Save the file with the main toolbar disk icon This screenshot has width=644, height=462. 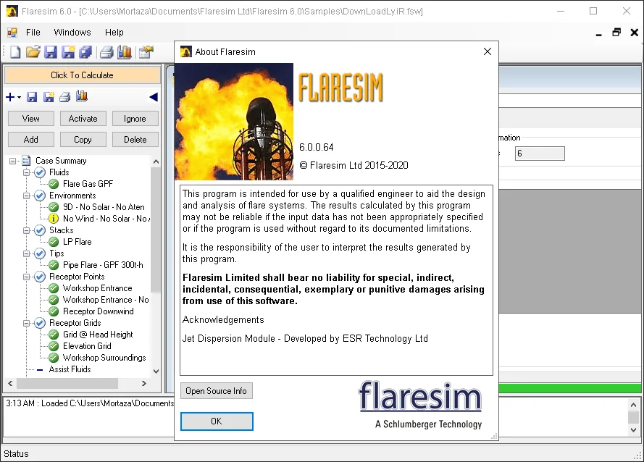coord(50,52)
